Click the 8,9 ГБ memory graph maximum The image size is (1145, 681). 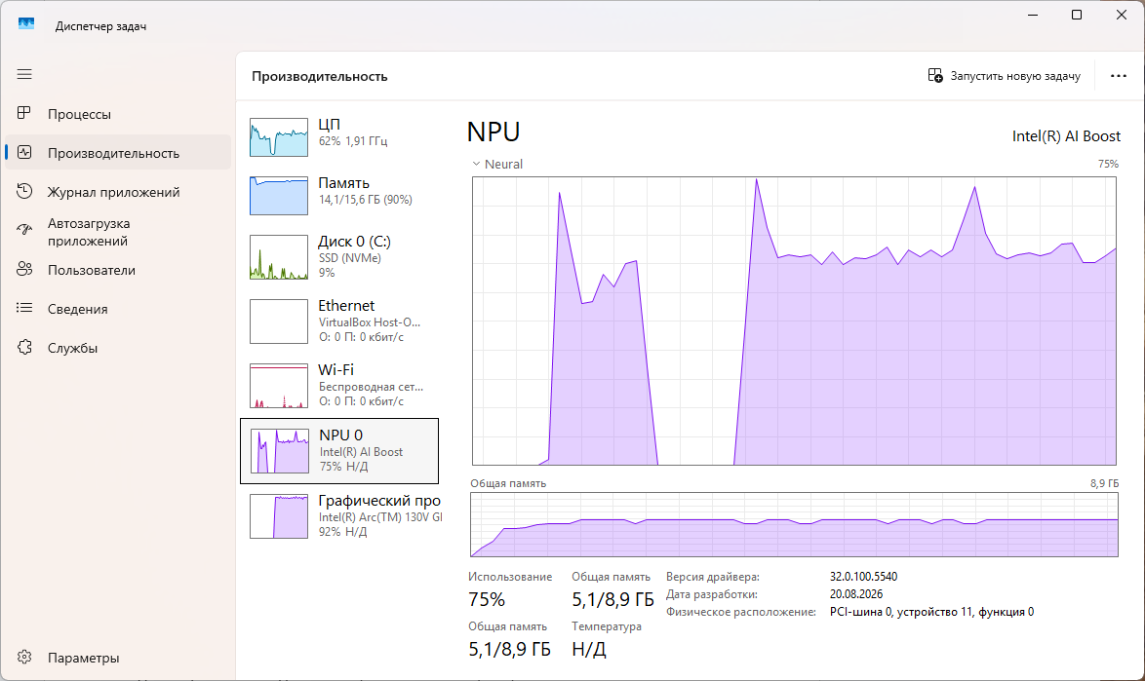coord(1104,482)
